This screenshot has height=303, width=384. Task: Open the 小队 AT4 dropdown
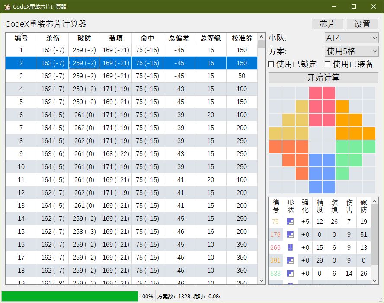[352, 38]
